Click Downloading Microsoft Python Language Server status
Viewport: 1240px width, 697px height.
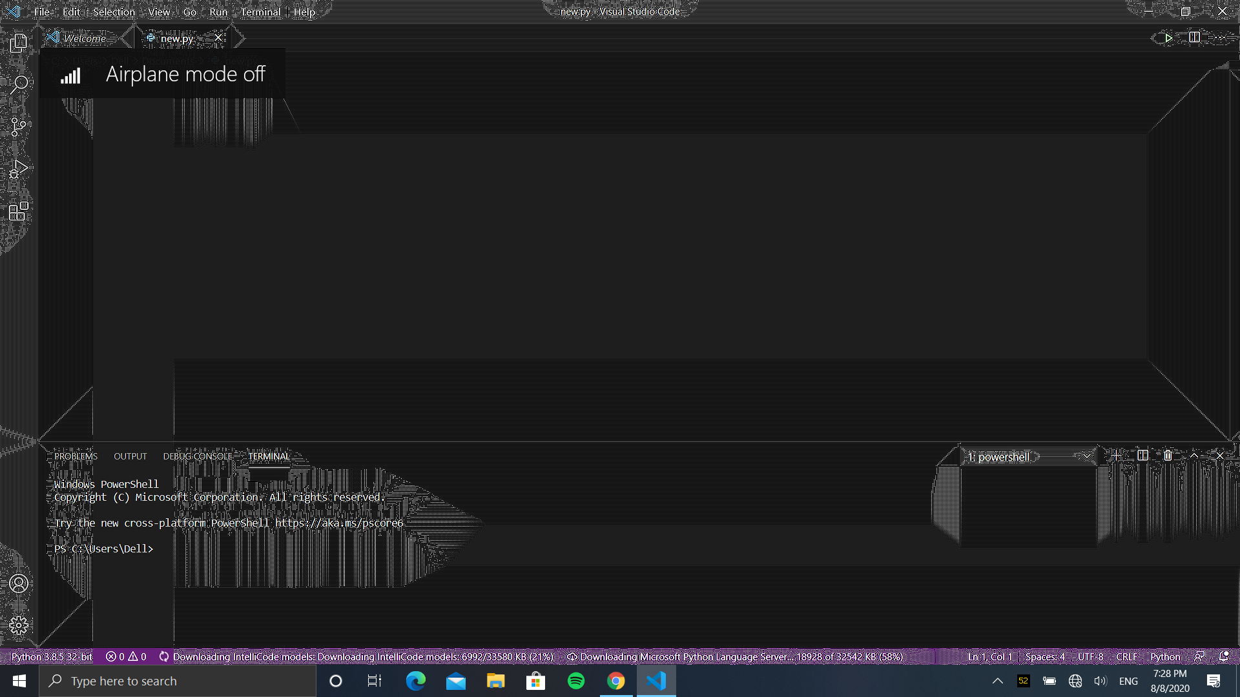tap(735, 656)
